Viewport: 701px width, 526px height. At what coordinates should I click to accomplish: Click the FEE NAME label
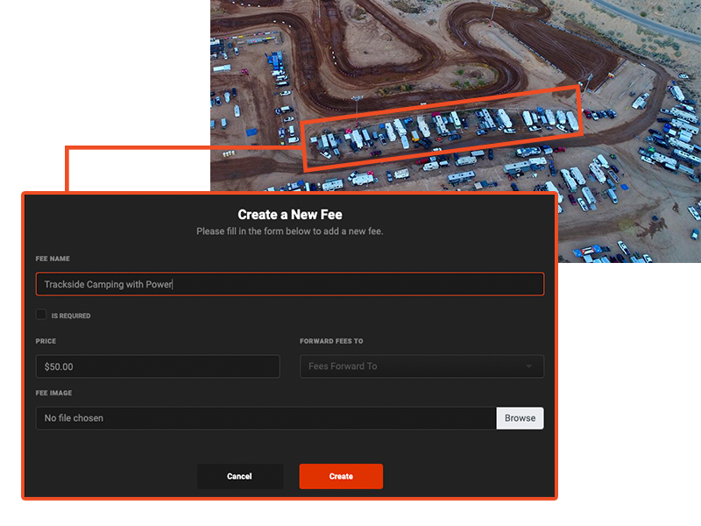click(x=53, y=259)
